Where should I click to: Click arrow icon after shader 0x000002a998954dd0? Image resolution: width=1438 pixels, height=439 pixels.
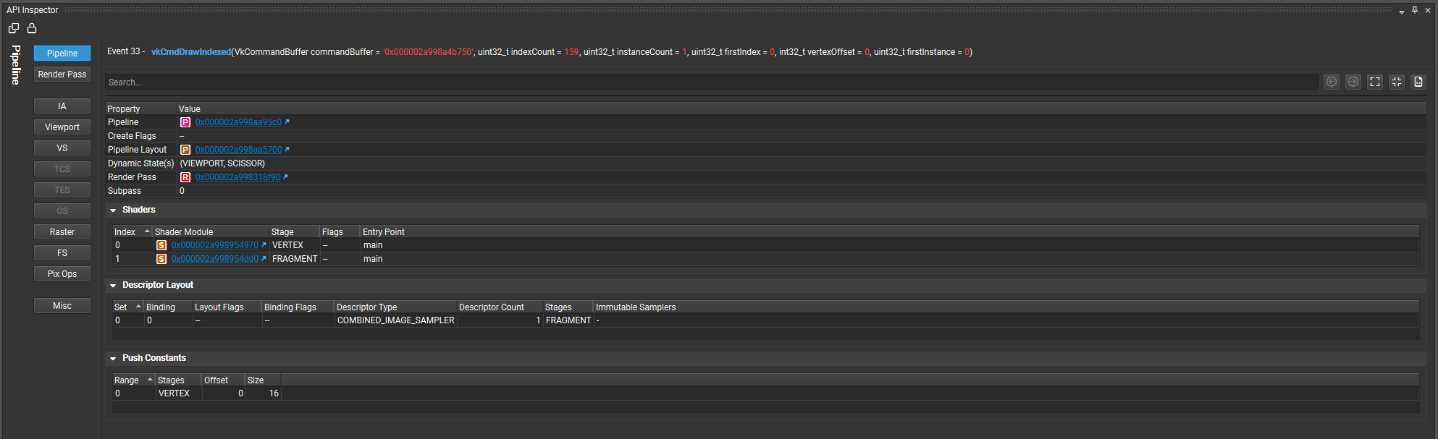click(x=264, y=259)
